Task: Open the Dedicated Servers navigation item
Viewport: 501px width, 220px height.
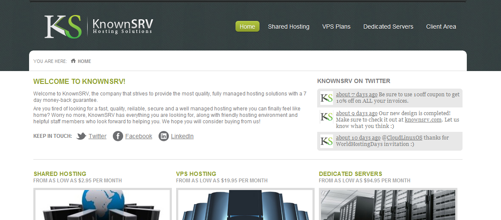Action: (x=388, y=27)
